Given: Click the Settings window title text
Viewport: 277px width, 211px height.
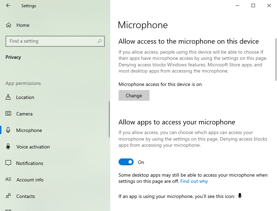Looking at the screenshot, I should pos(29,6).
